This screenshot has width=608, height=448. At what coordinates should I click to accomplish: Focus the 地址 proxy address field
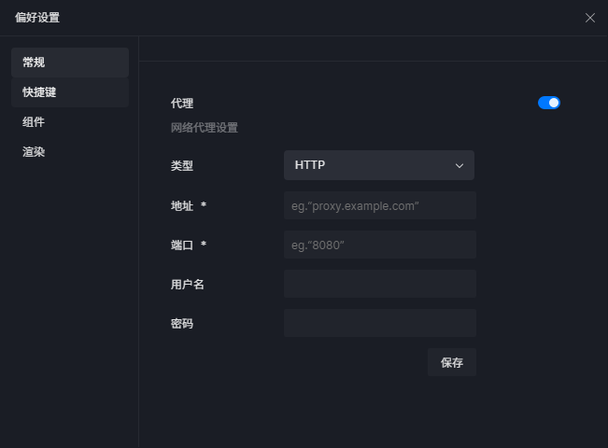(x=380, y=205)
